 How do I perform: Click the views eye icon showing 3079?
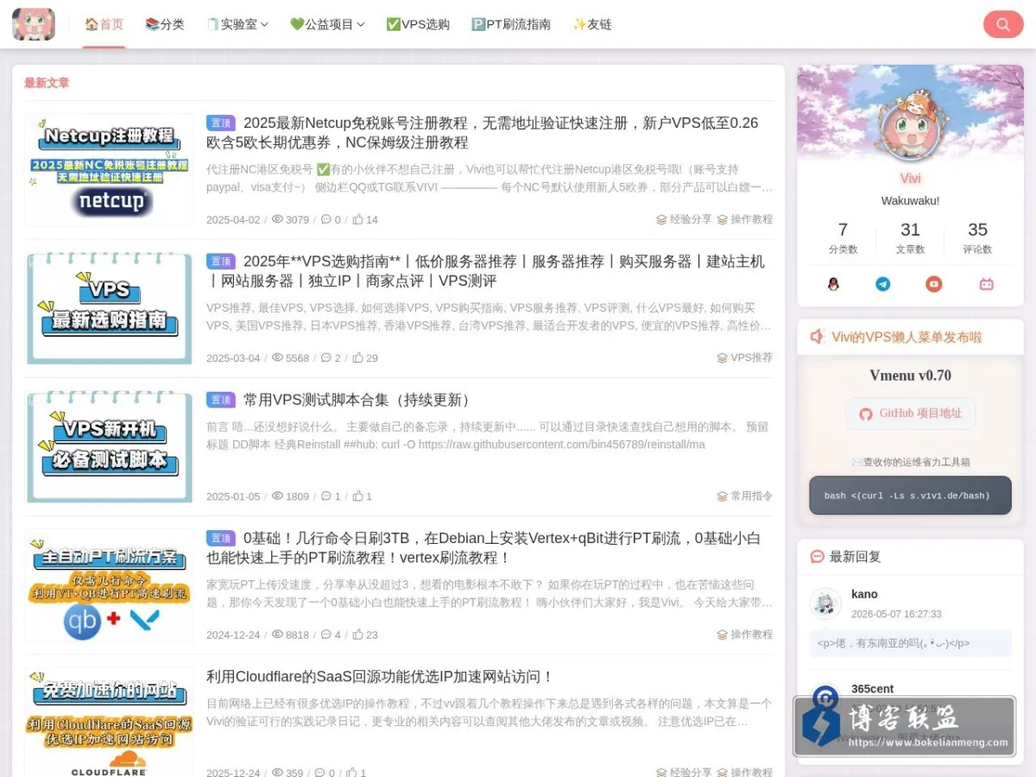point(277,219)
